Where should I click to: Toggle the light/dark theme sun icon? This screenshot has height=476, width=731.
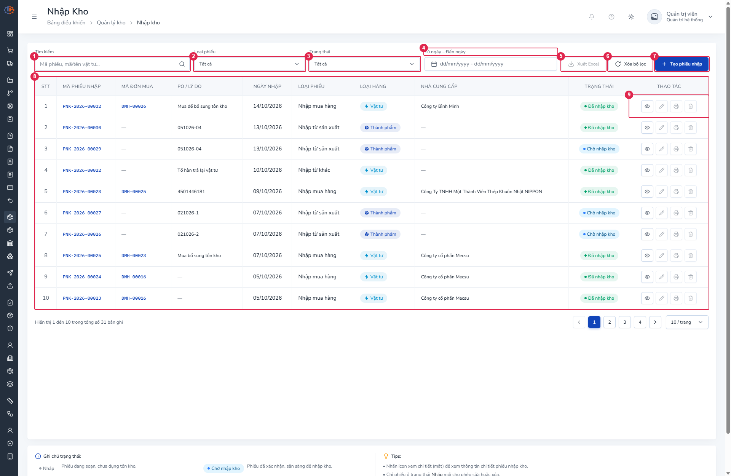pyautogui.click(x=631, y=17)
